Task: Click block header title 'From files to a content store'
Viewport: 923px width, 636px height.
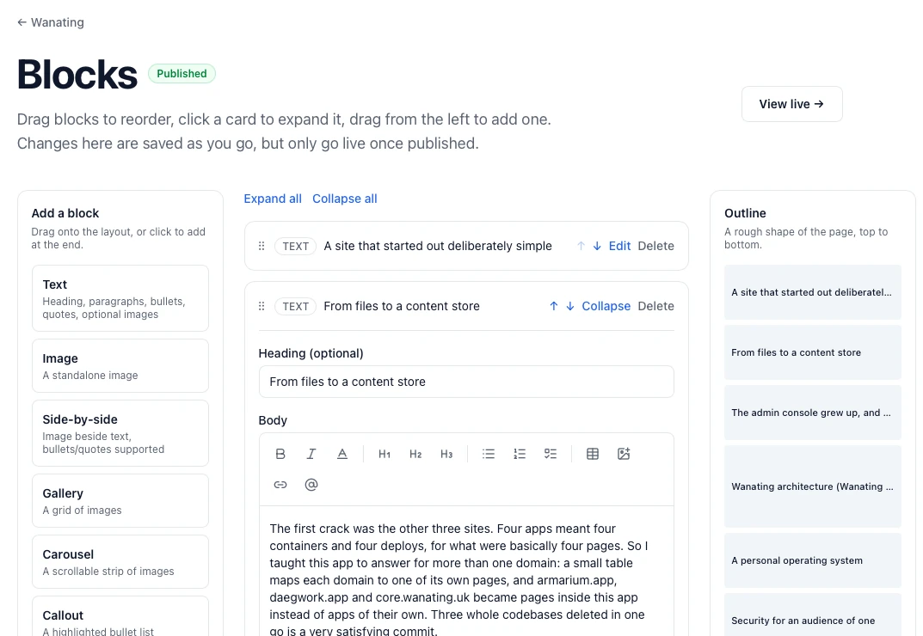Action: click(x=402, y=306)
